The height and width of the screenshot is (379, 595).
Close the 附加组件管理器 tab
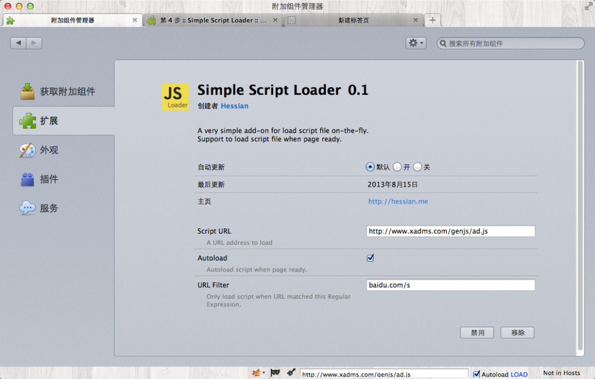click(x=135, y=20)
